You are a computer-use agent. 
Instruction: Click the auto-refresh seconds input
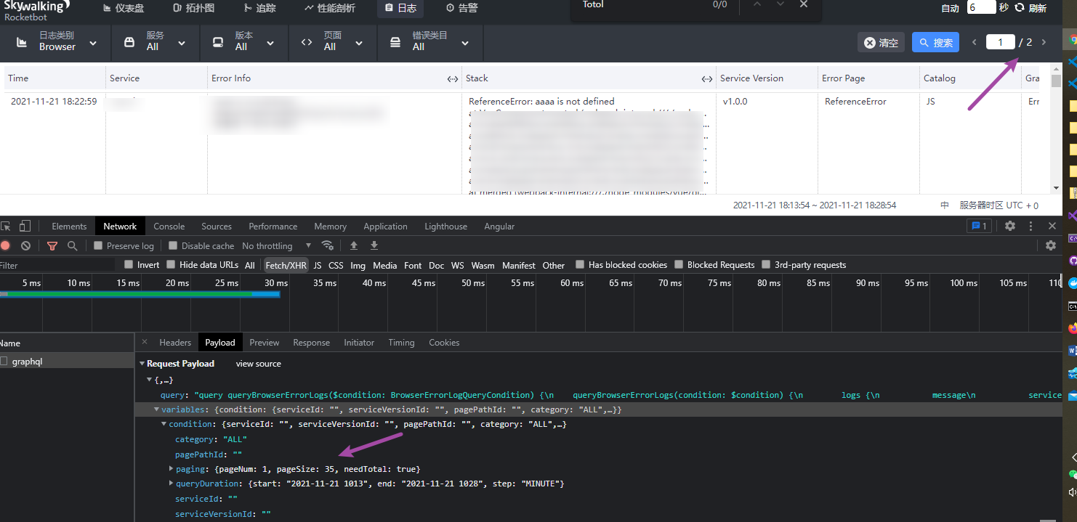(981, 7)
